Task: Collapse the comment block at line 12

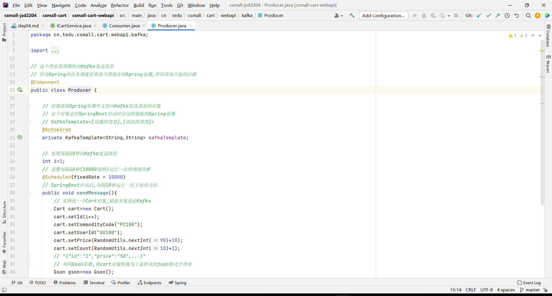Action: [28, 66]
